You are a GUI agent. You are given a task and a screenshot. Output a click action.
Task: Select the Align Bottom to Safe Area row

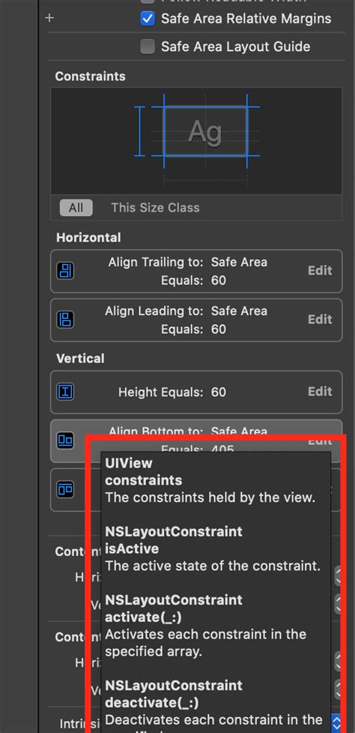pyautogui.click(x=196, y=441)
